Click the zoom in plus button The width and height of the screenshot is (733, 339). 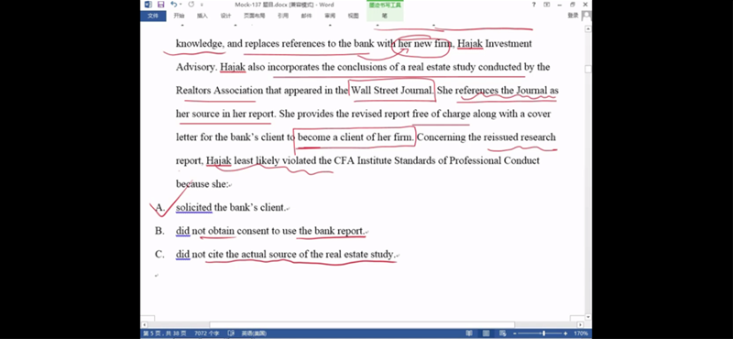(565, 334)
